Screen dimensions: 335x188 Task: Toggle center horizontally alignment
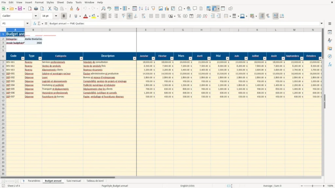110,16
